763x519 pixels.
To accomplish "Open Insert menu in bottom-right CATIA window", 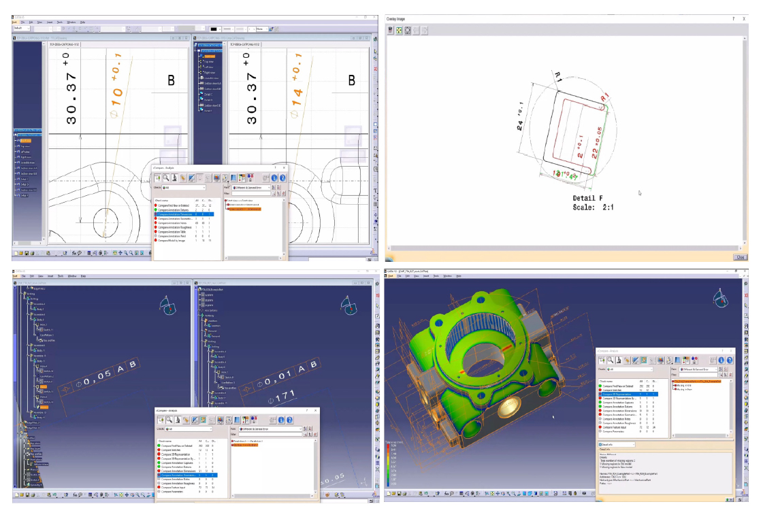I will [x=426, y=275].
